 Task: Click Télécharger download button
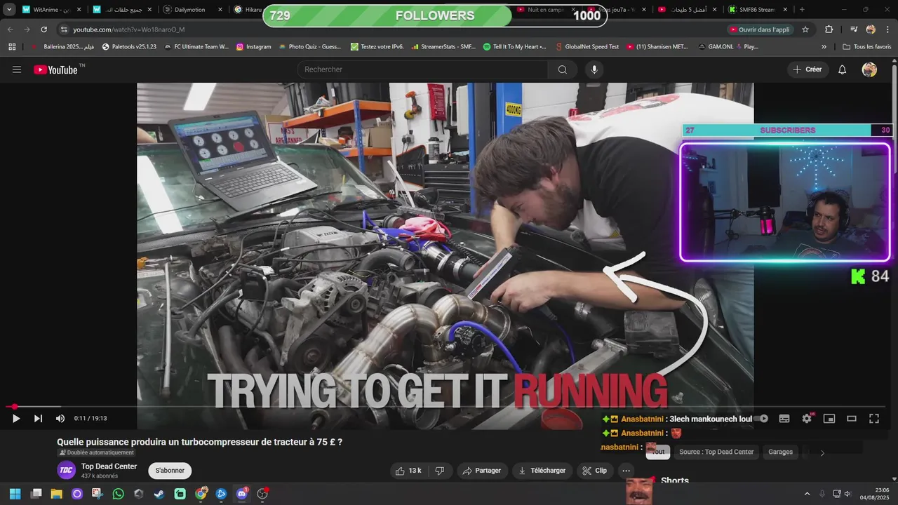542,471
